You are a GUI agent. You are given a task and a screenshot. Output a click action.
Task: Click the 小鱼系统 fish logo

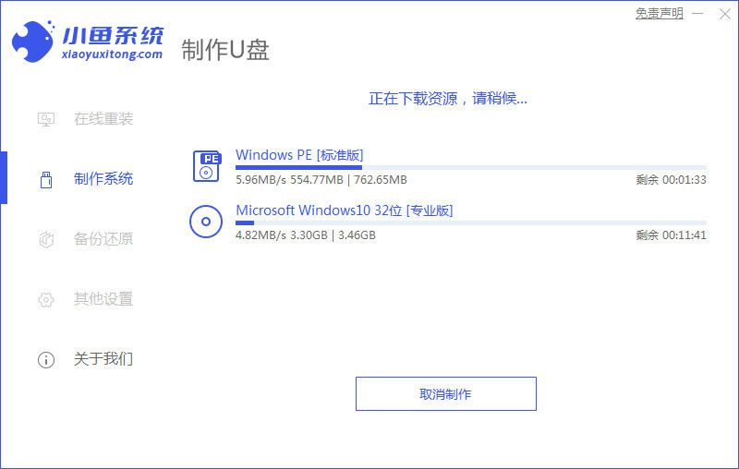point(33,40)
